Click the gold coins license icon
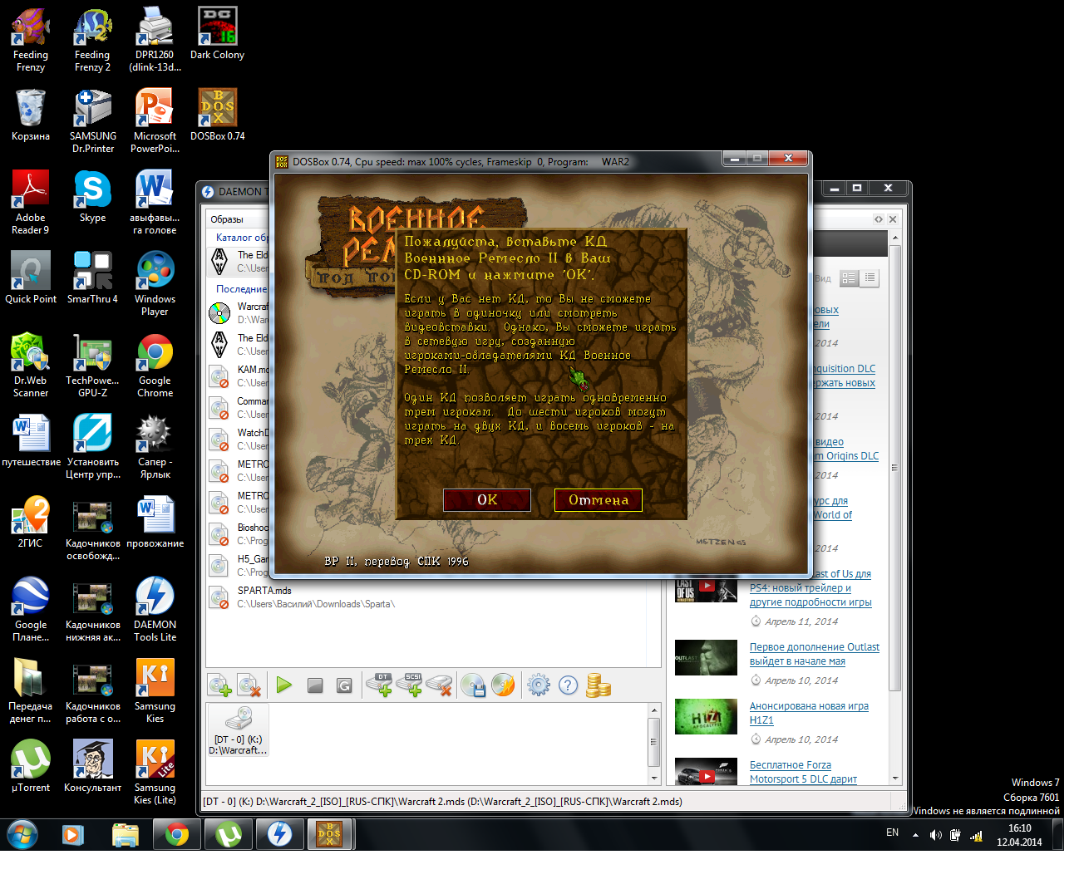Image resolution: width=1079 pixels, height=889 pixels. 598,685
